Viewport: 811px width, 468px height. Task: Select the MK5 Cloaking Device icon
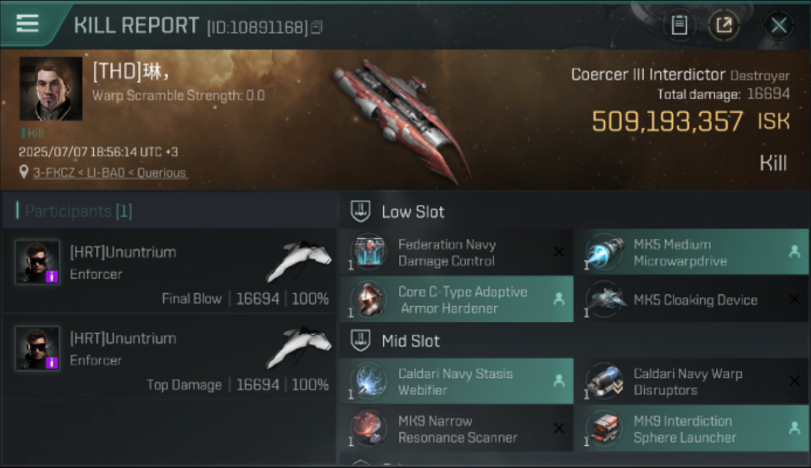tap(603, 300)
